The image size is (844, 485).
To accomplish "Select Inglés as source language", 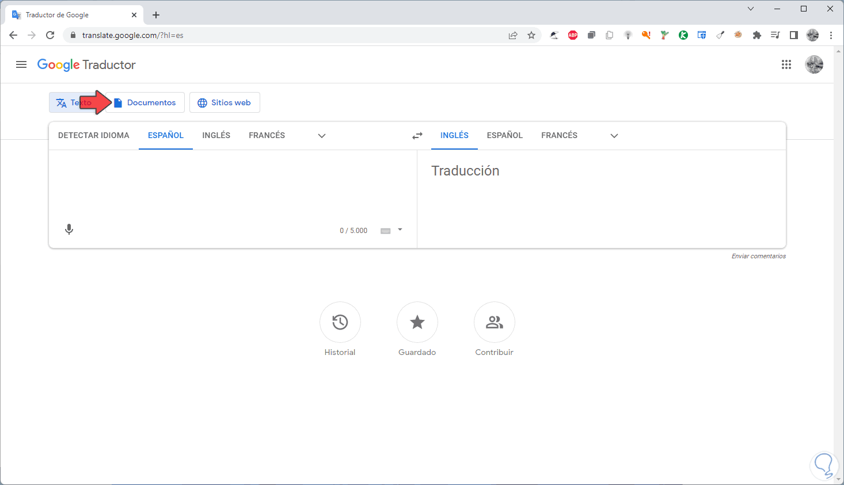I will [216, 136].
